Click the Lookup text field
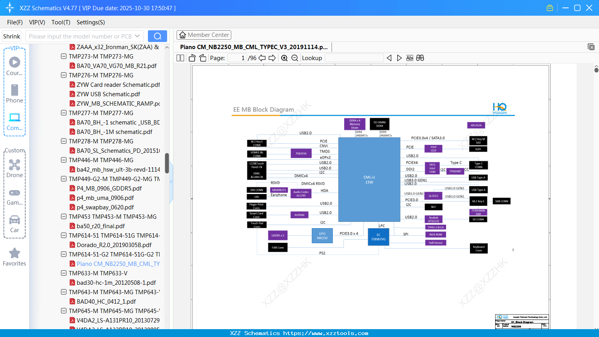The image size is (599, 337). 354,58
